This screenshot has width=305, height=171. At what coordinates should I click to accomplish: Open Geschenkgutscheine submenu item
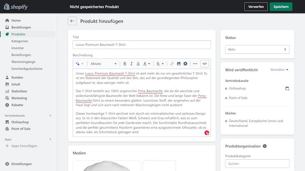pyautogui.click(x=27, y=69)
